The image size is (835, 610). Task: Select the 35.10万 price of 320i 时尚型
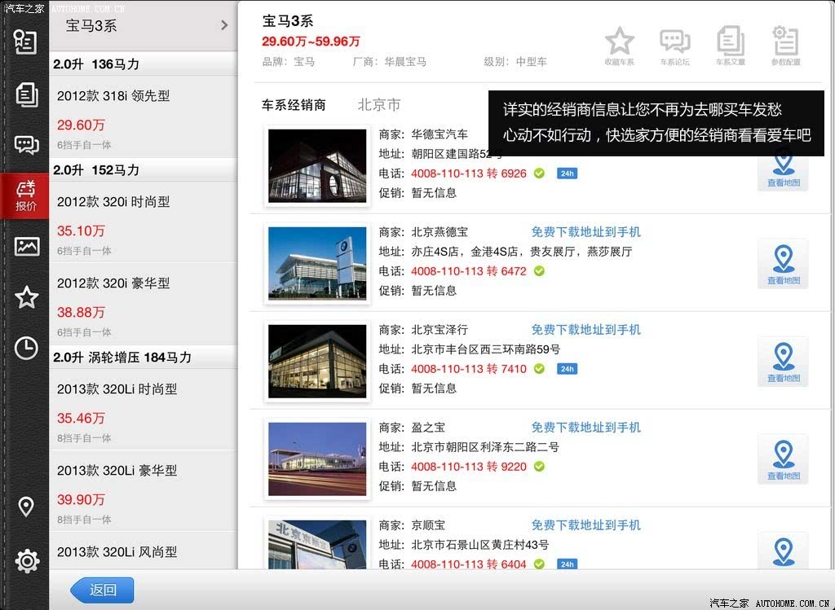(81, 230)
